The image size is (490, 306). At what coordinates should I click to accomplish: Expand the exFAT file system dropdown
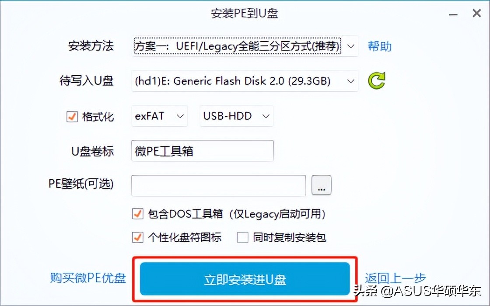[159, 116]
